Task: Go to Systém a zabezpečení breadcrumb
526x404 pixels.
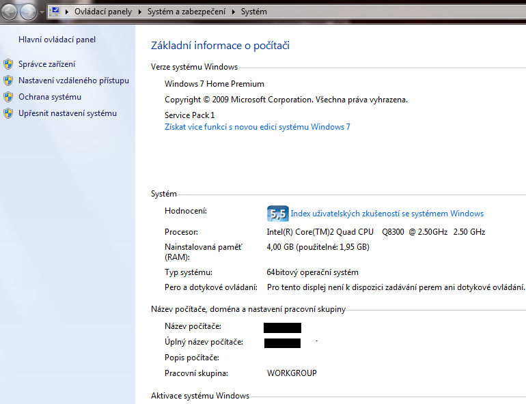Action: (186, 12)
